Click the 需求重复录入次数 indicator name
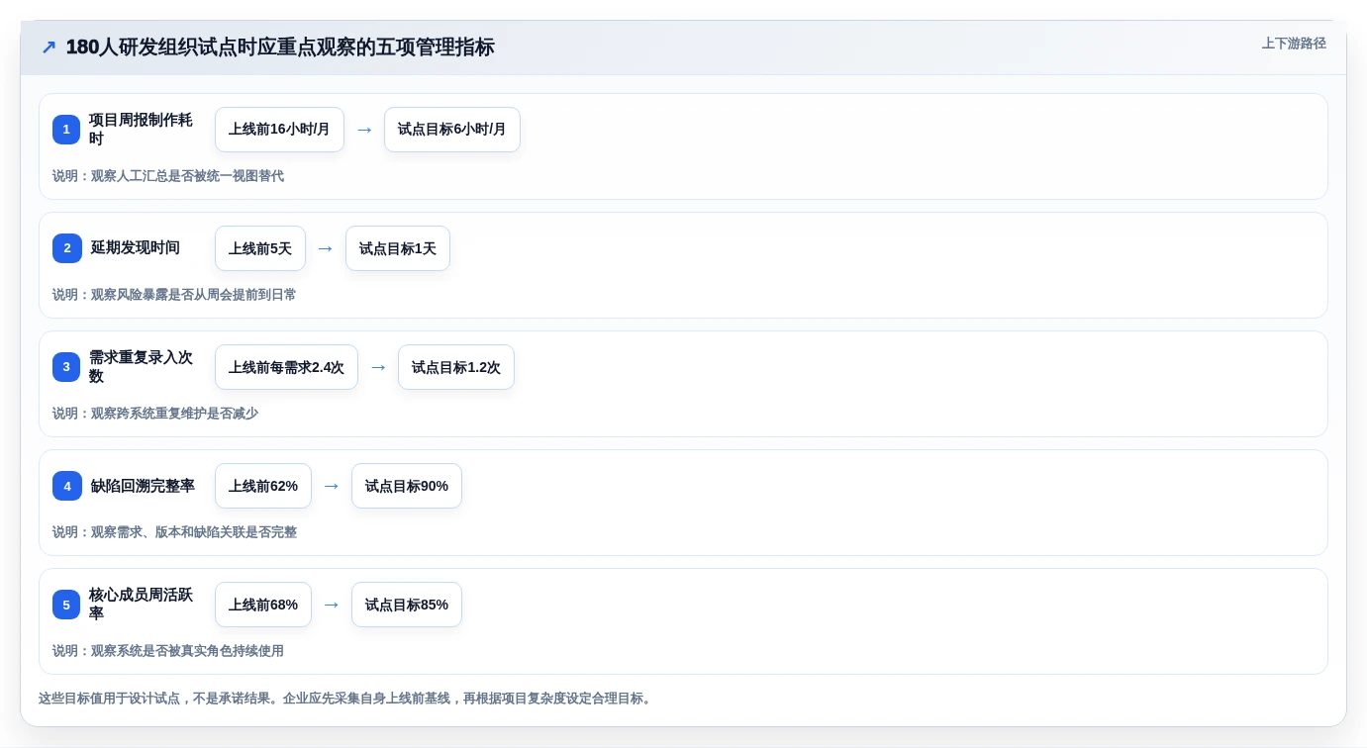Image resolution: width=1367 pixels, height=748 pixels. point(141,367)
